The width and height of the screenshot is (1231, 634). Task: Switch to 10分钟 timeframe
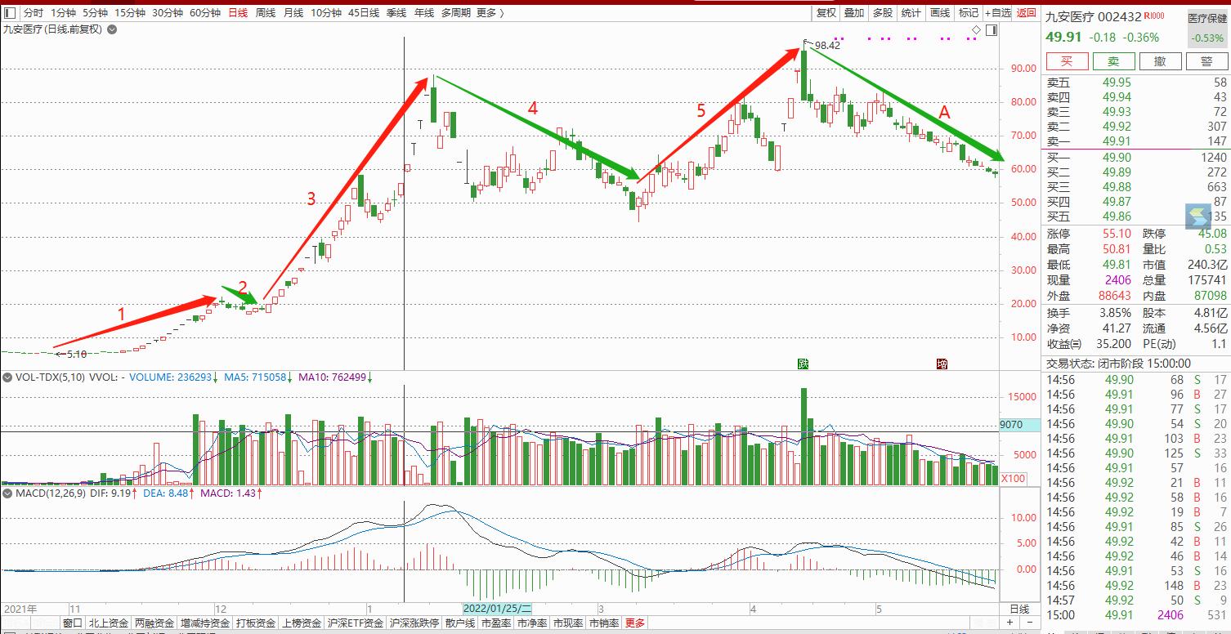(x=326, y=12)
